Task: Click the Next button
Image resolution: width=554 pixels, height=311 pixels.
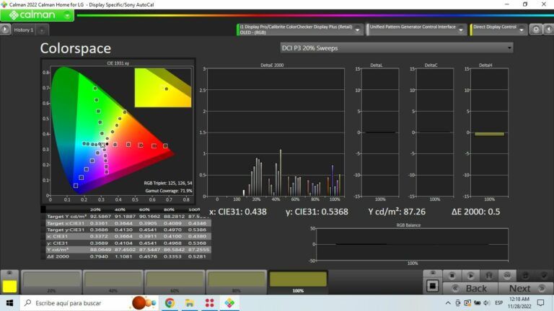Action: (x=519, y=288)
